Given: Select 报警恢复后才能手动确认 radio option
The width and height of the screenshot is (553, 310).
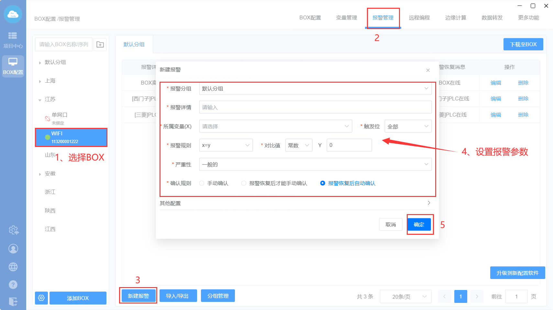Looking at the screenshot, I should click(244, 183).
